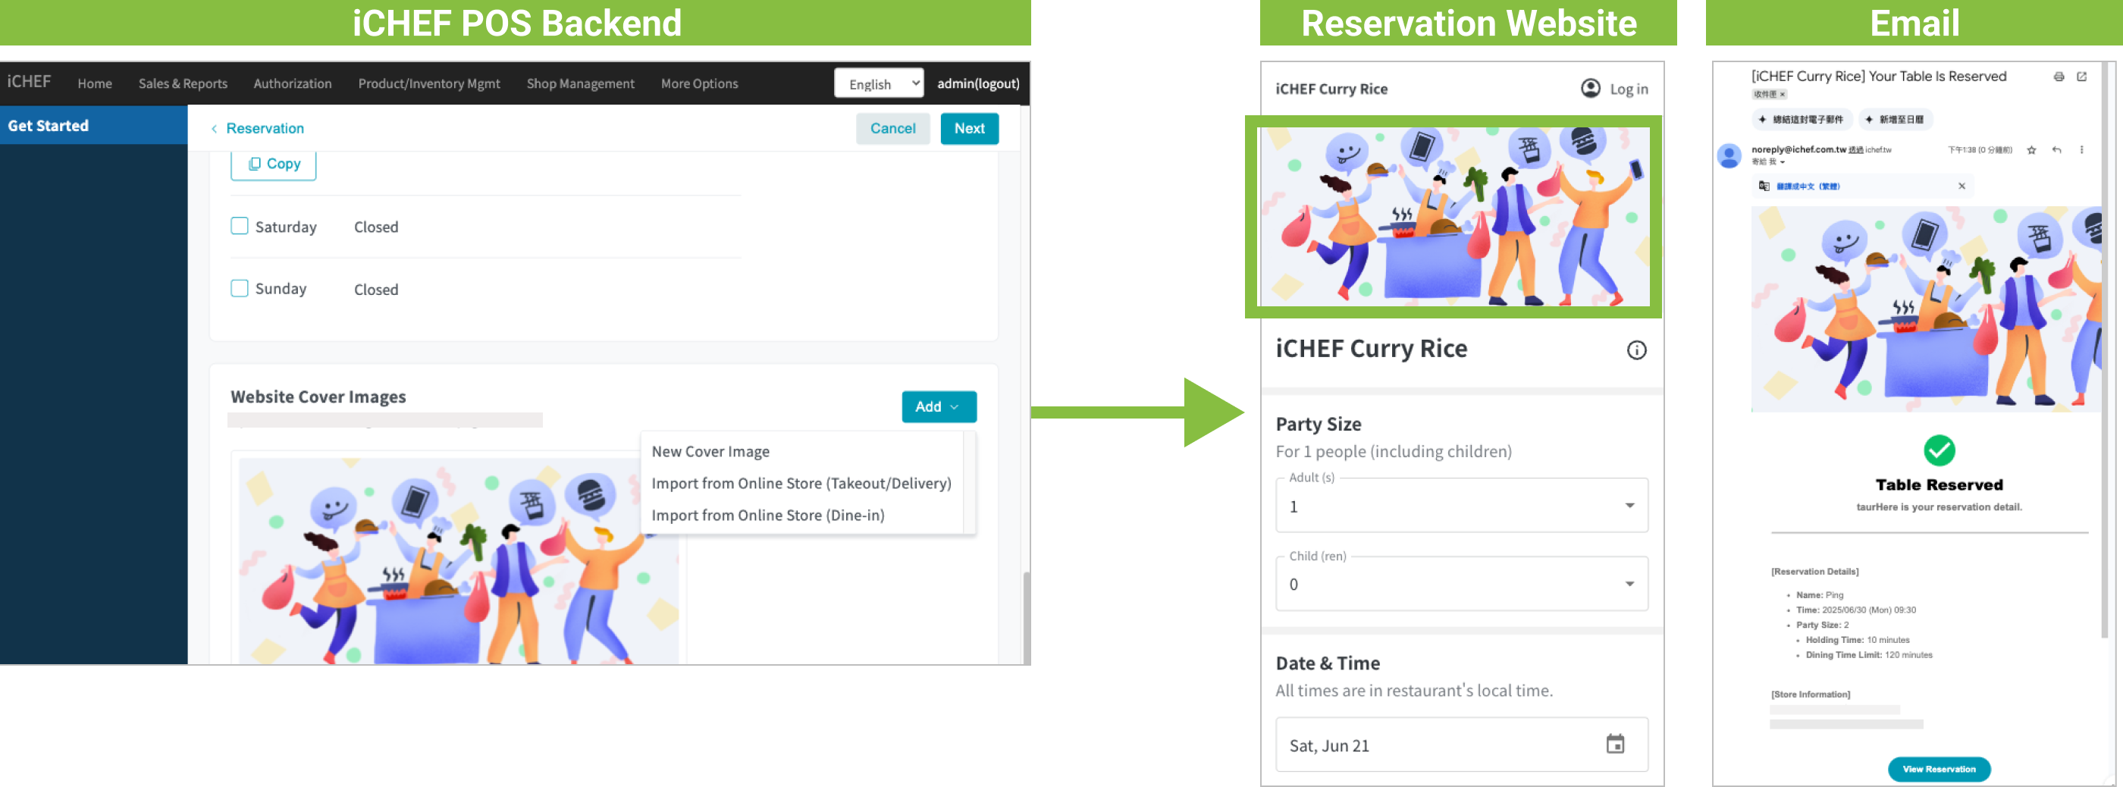Open the email in a new window
The width and height of the screenshot is (2123, 787).
click(2081, 77)
